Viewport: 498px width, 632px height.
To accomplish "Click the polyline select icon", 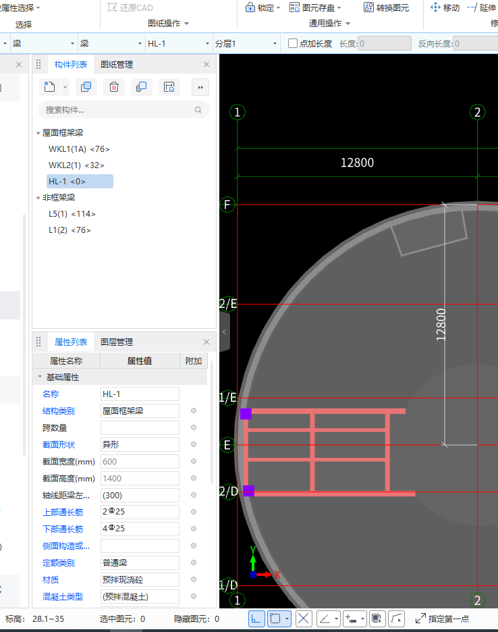I will pos(397,618).
